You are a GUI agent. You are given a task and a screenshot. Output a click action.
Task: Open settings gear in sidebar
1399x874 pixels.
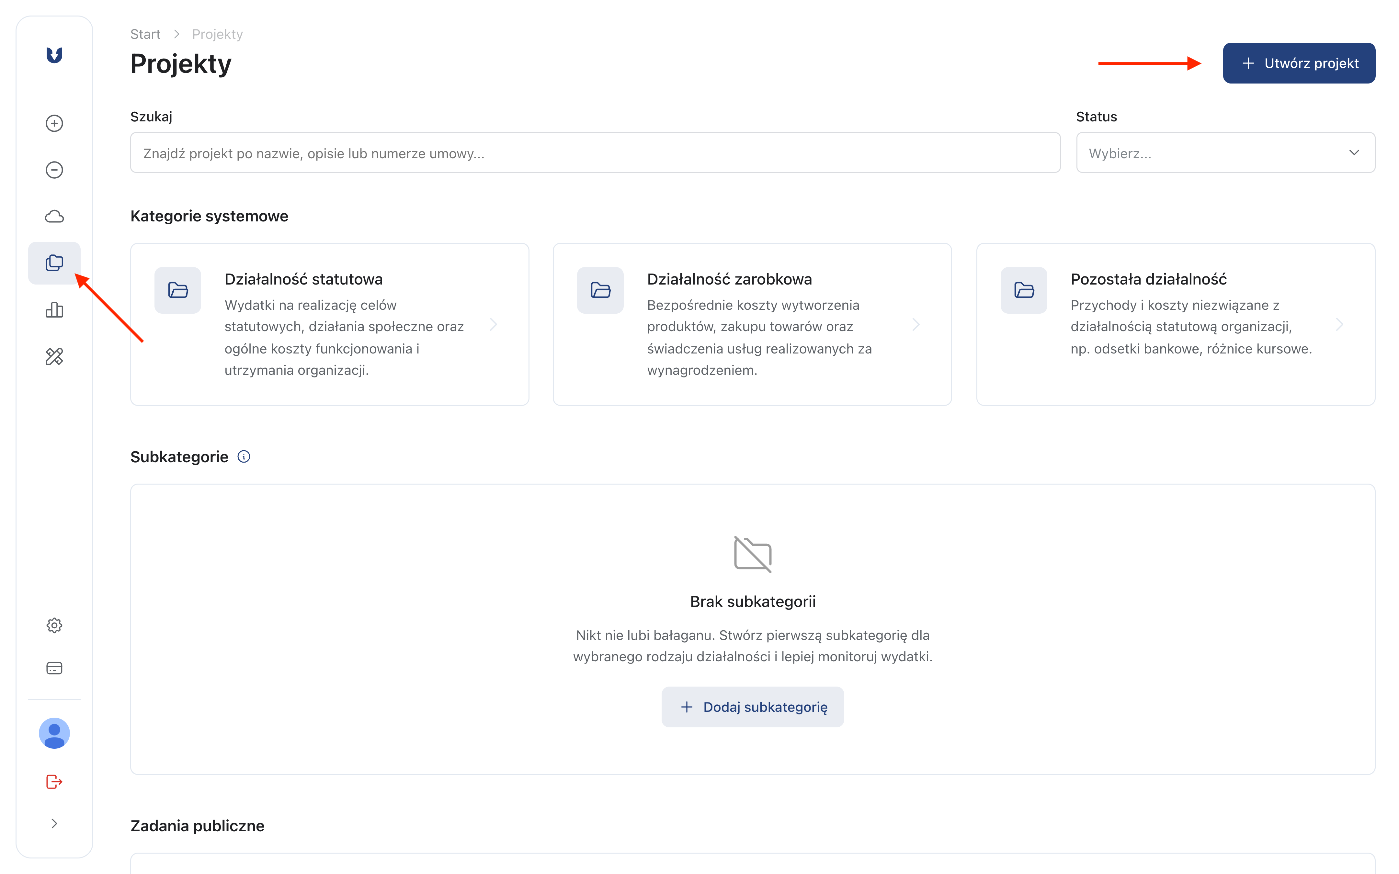[x=54, y=625]
